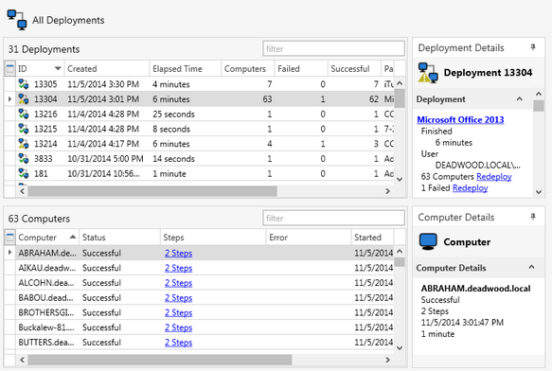
Task: Collapse the Computer Details section
Action: pos(531,268)
